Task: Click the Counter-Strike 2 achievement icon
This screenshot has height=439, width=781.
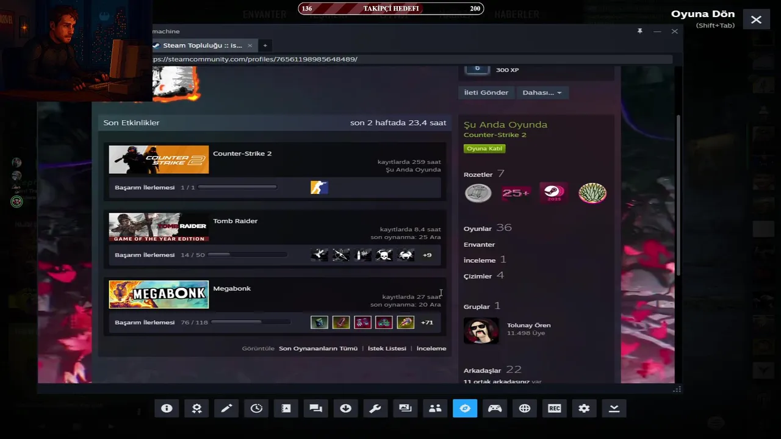Action: pos(319,187)
